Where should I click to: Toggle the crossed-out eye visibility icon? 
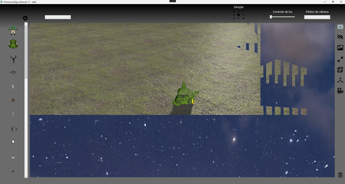[340, 37]
